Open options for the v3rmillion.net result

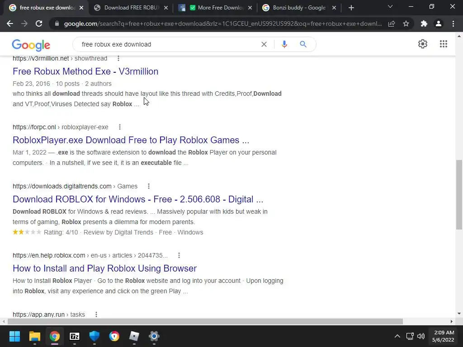tap(118, 58)
